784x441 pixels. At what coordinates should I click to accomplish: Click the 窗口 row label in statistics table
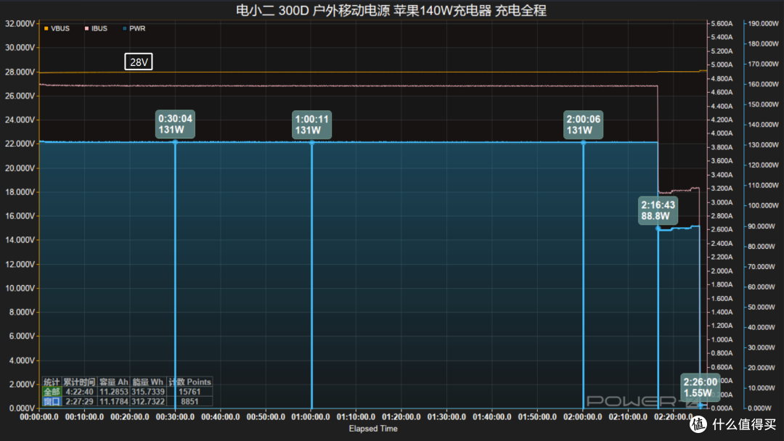(52, 401)
